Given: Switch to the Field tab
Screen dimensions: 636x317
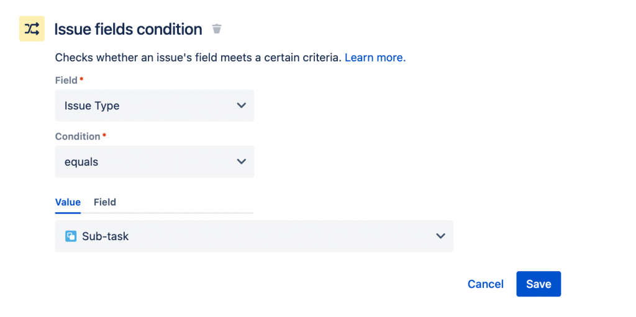Looking at the screenshot, I should pos(105,202).
